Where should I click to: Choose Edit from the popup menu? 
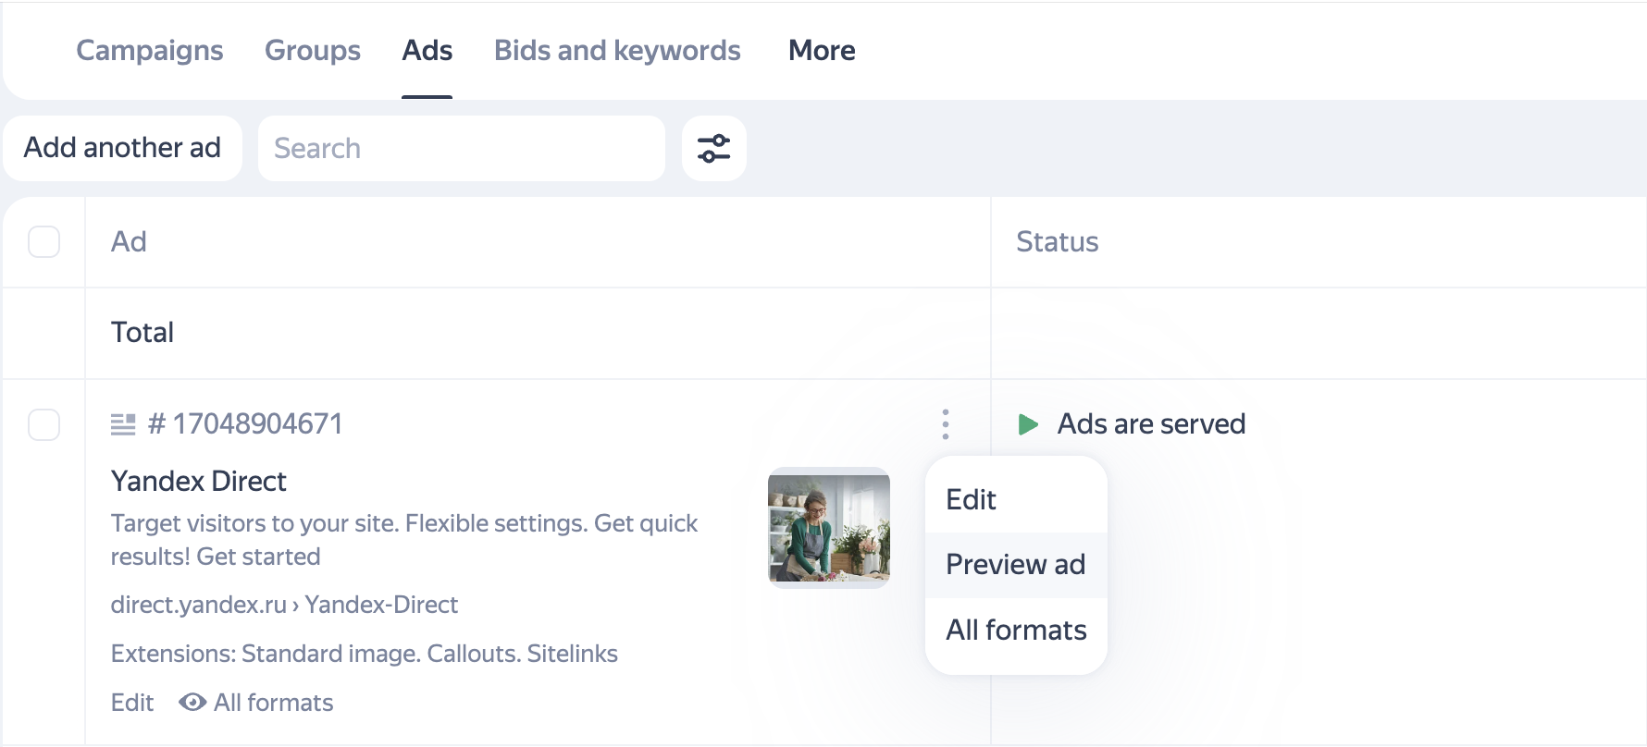(x=971, y=500)
